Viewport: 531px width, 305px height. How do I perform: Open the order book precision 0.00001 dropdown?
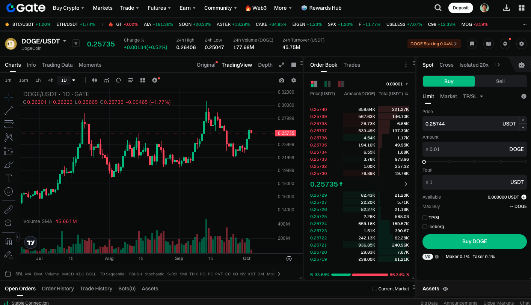pyautogui.click(x=397, y=84)
